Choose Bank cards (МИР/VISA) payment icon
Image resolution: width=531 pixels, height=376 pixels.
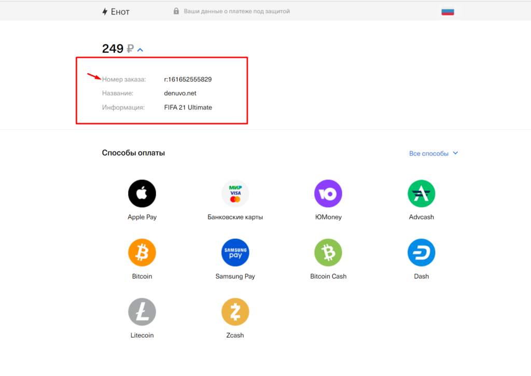(x=235, y=193)
